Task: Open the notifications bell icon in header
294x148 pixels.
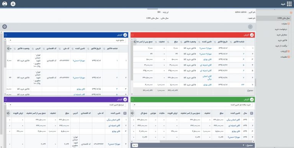Action: pyautogui.click(x=13, y=4)
